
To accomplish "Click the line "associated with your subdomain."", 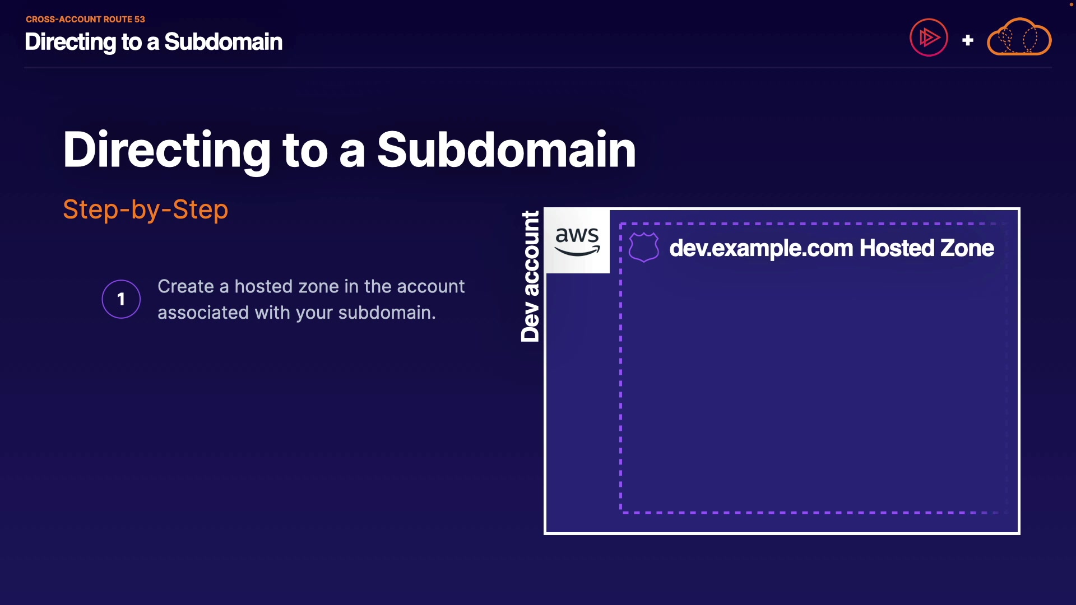I will (x=296, y=313).
